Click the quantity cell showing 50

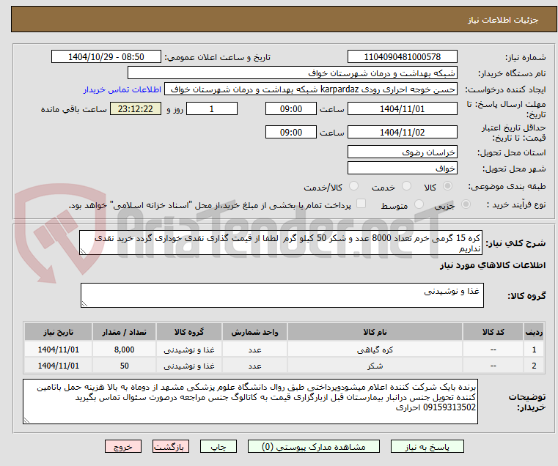point(124,366)
